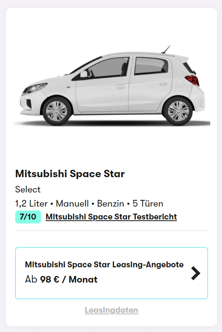Click the 'Select' trim level text
Image resolution: width=222 pixels, height=332 pixels.
tap(28, 189)
